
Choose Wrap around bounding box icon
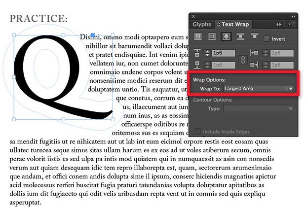click(212, 37)
